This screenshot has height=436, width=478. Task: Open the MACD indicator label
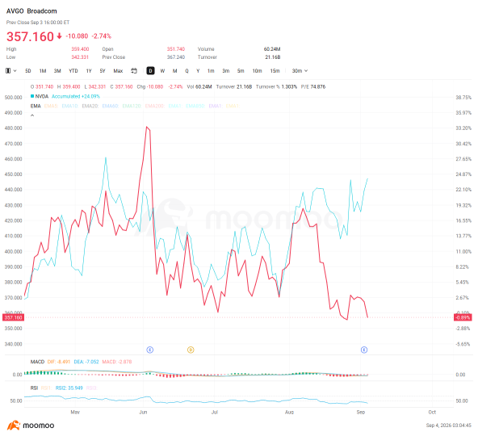(37, 362)
